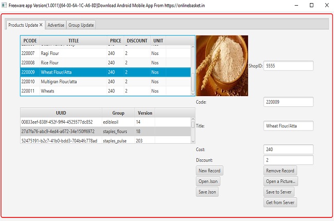Viewport: 334px width, 221px height.
Task: Focus the Discount input field
Action: (x=288, y=160)
